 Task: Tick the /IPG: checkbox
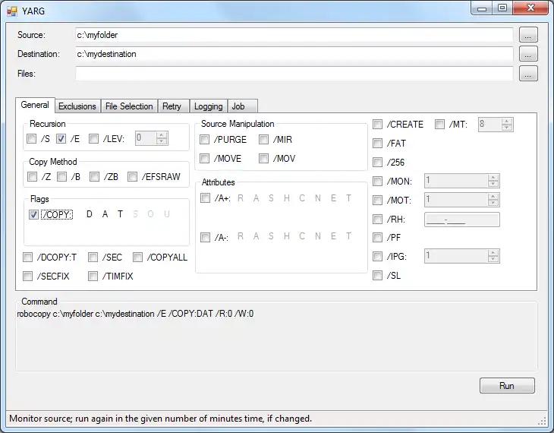378,256
